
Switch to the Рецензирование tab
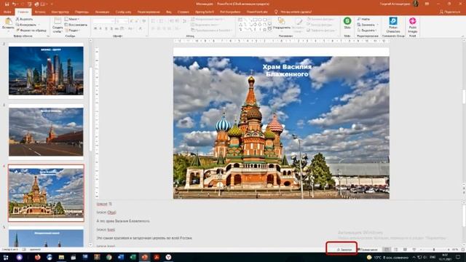pos(149,12)
